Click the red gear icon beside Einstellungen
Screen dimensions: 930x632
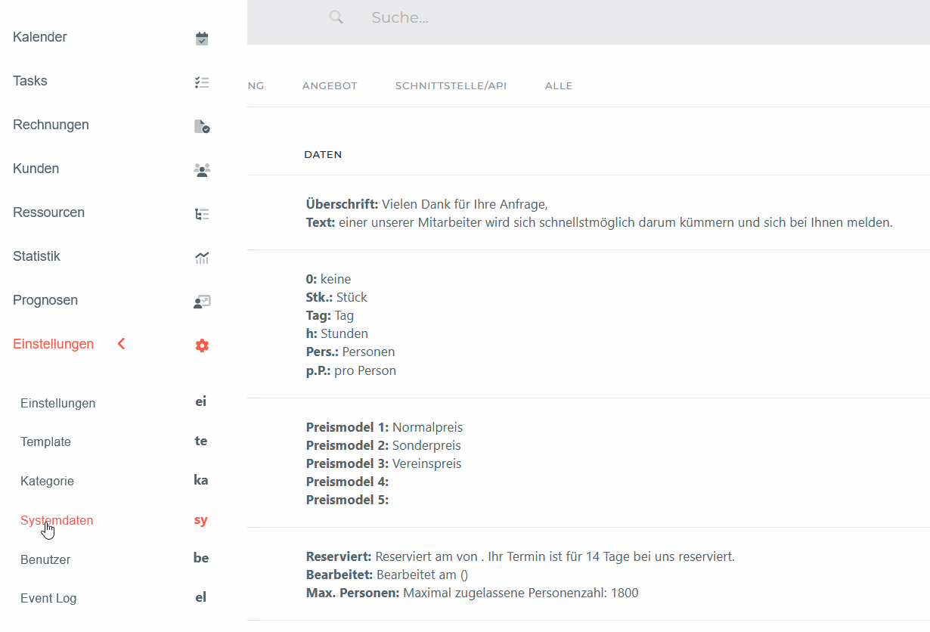tap(202, 345)
